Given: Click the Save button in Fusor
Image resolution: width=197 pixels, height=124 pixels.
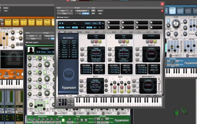Looking at the screenshot, I should 95,23.
